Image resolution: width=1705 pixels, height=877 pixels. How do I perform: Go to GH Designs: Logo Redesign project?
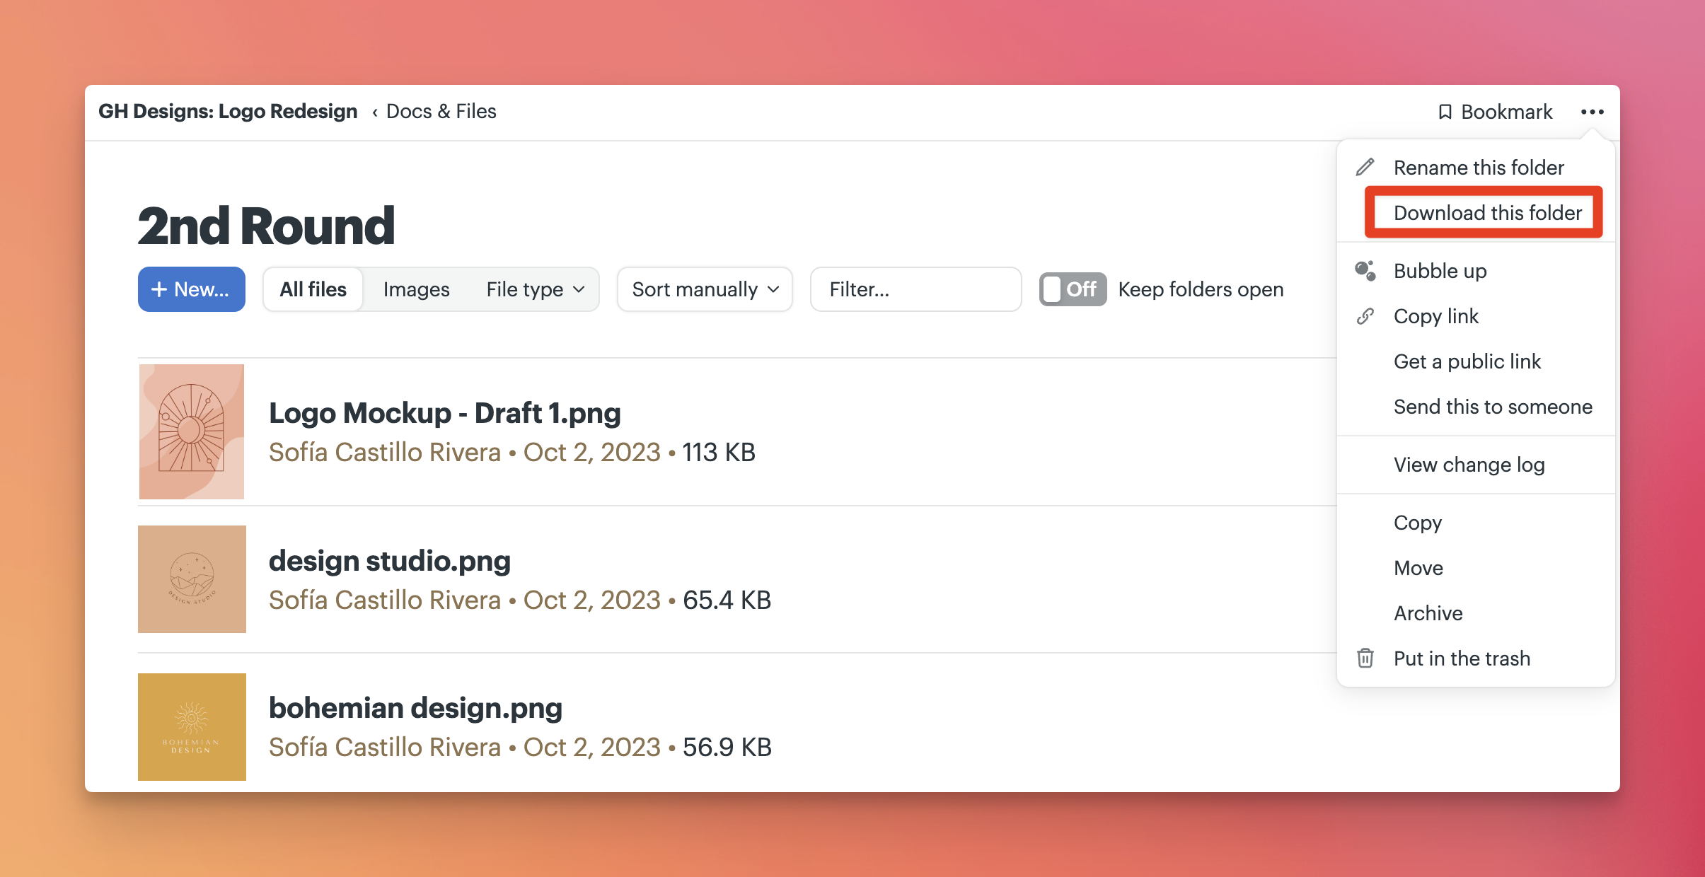[x=228, y=112]
